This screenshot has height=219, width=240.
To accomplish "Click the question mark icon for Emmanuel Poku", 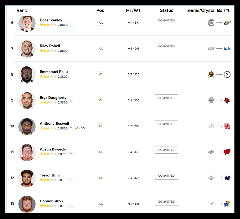I will click(227, 74).
